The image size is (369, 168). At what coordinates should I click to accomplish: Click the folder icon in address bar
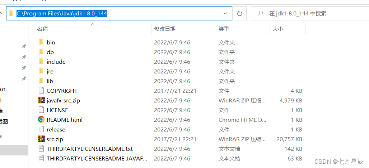[x=11, y=13]
